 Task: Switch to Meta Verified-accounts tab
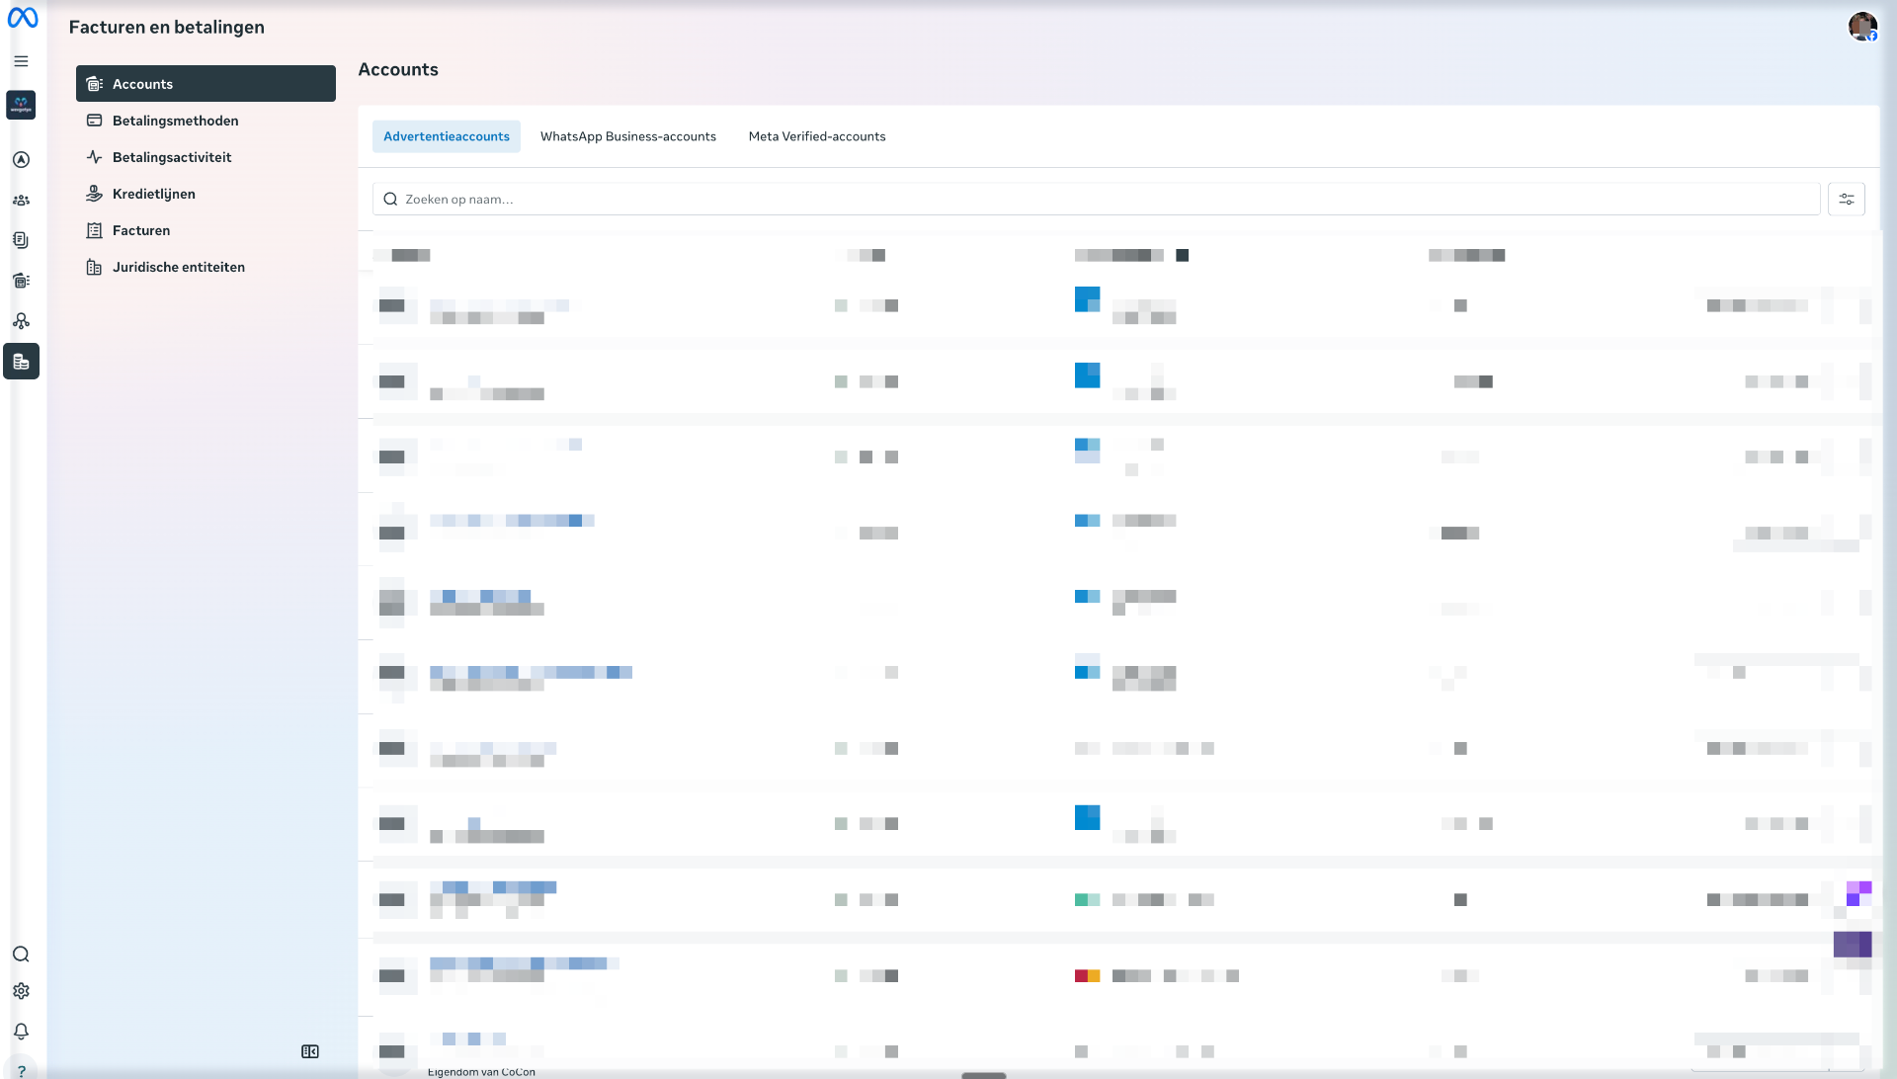pyautogui.click(x=817, y=136)
